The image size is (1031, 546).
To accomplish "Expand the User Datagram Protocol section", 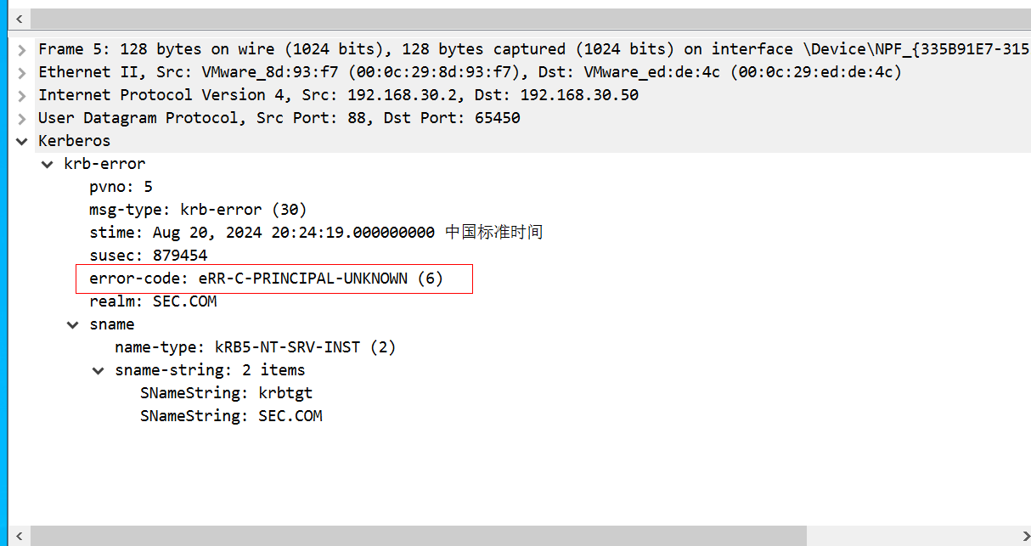I will 21,118.
